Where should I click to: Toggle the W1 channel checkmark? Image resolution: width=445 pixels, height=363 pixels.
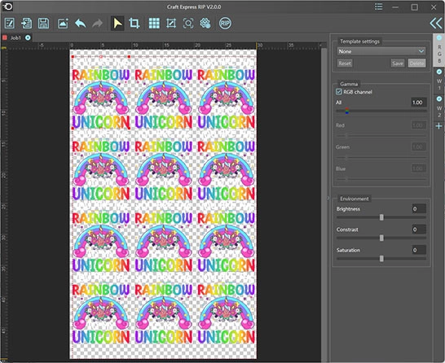tap(439, 72)
